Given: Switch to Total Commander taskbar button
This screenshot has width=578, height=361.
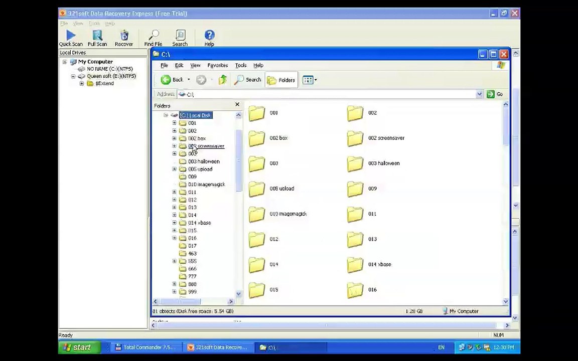Looking at the screenshot, I should click(x=147, y=347).
